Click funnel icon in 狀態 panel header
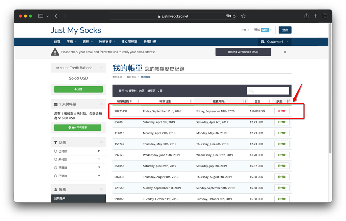Screen dimensions: 346x221 tap(56, 142)
